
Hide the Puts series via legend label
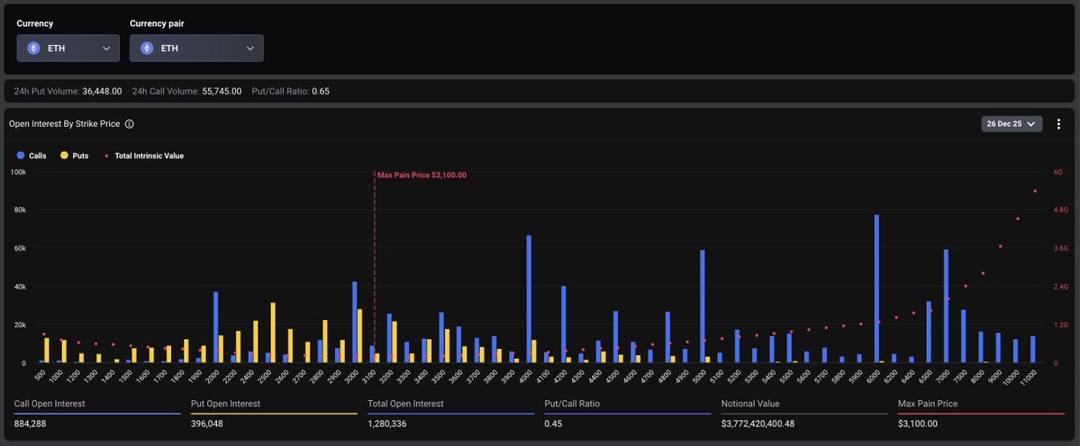pos(80,156)
